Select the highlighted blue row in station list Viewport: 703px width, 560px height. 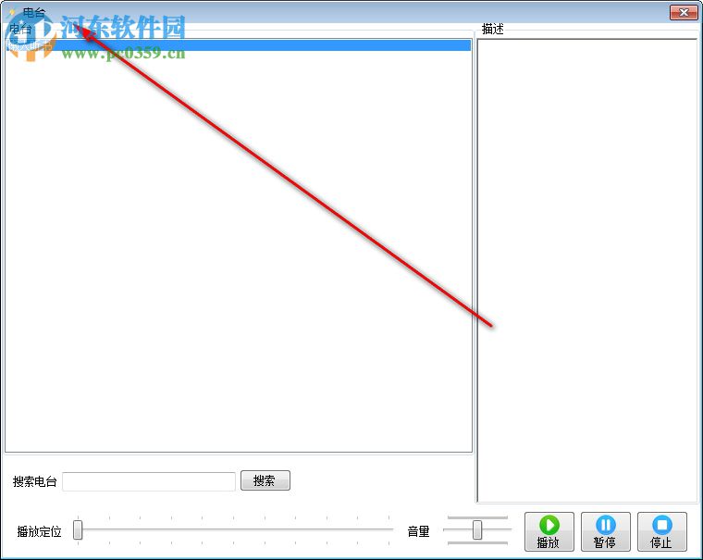point(238,44)
